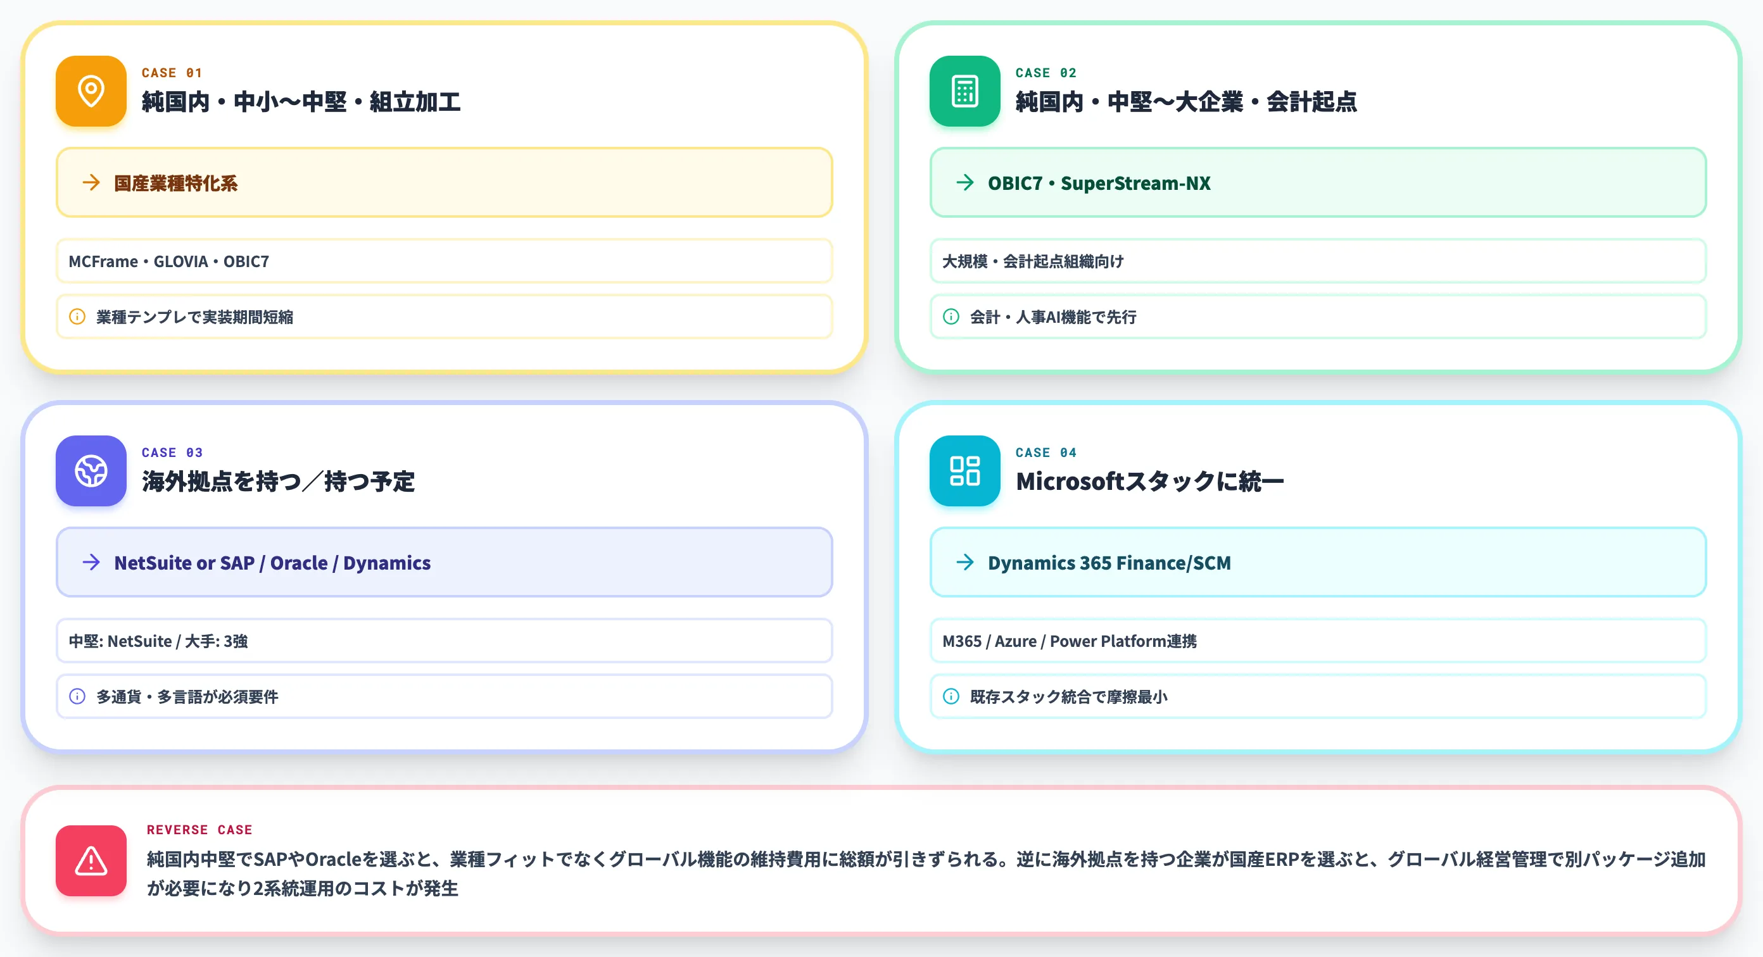Click the 大規模・会計起点組織向け row
Viewport: 1763px width, 957px height.
pos(1317,261)
